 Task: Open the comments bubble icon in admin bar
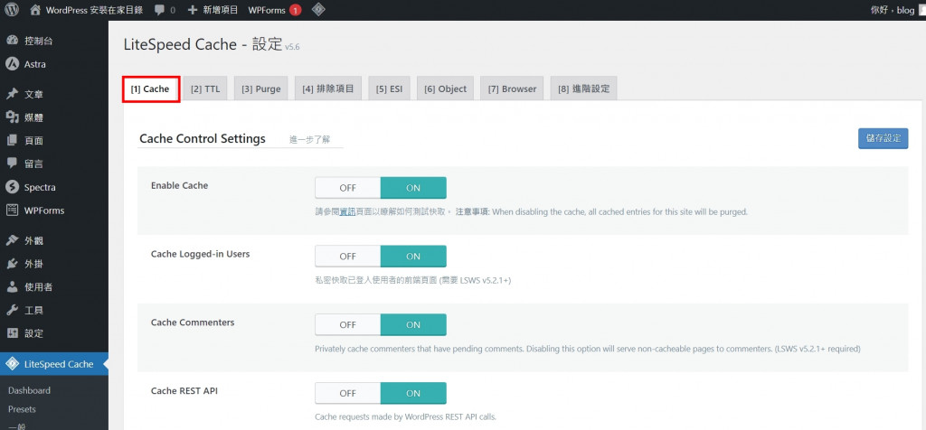coord(159,10)
